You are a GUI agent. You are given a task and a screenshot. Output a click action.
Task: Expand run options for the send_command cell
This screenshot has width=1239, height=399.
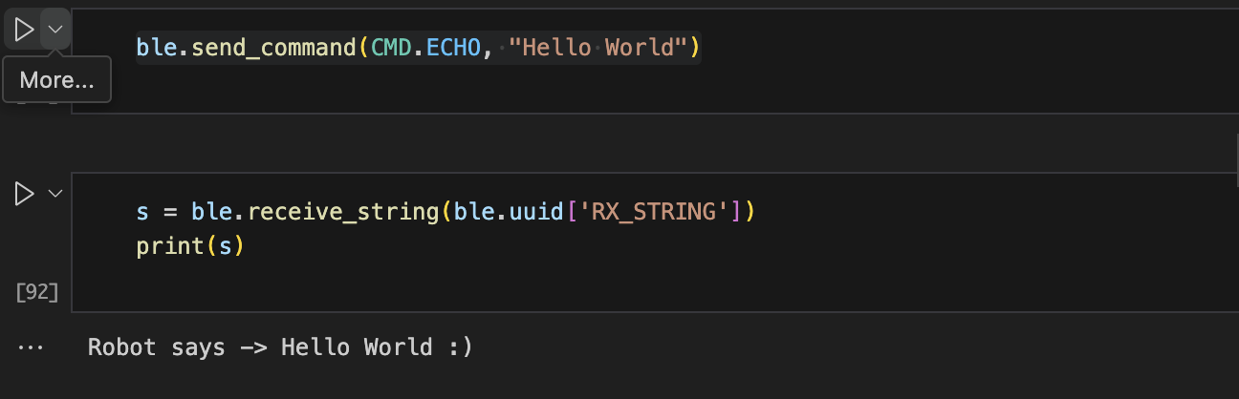tap(55, 30)
